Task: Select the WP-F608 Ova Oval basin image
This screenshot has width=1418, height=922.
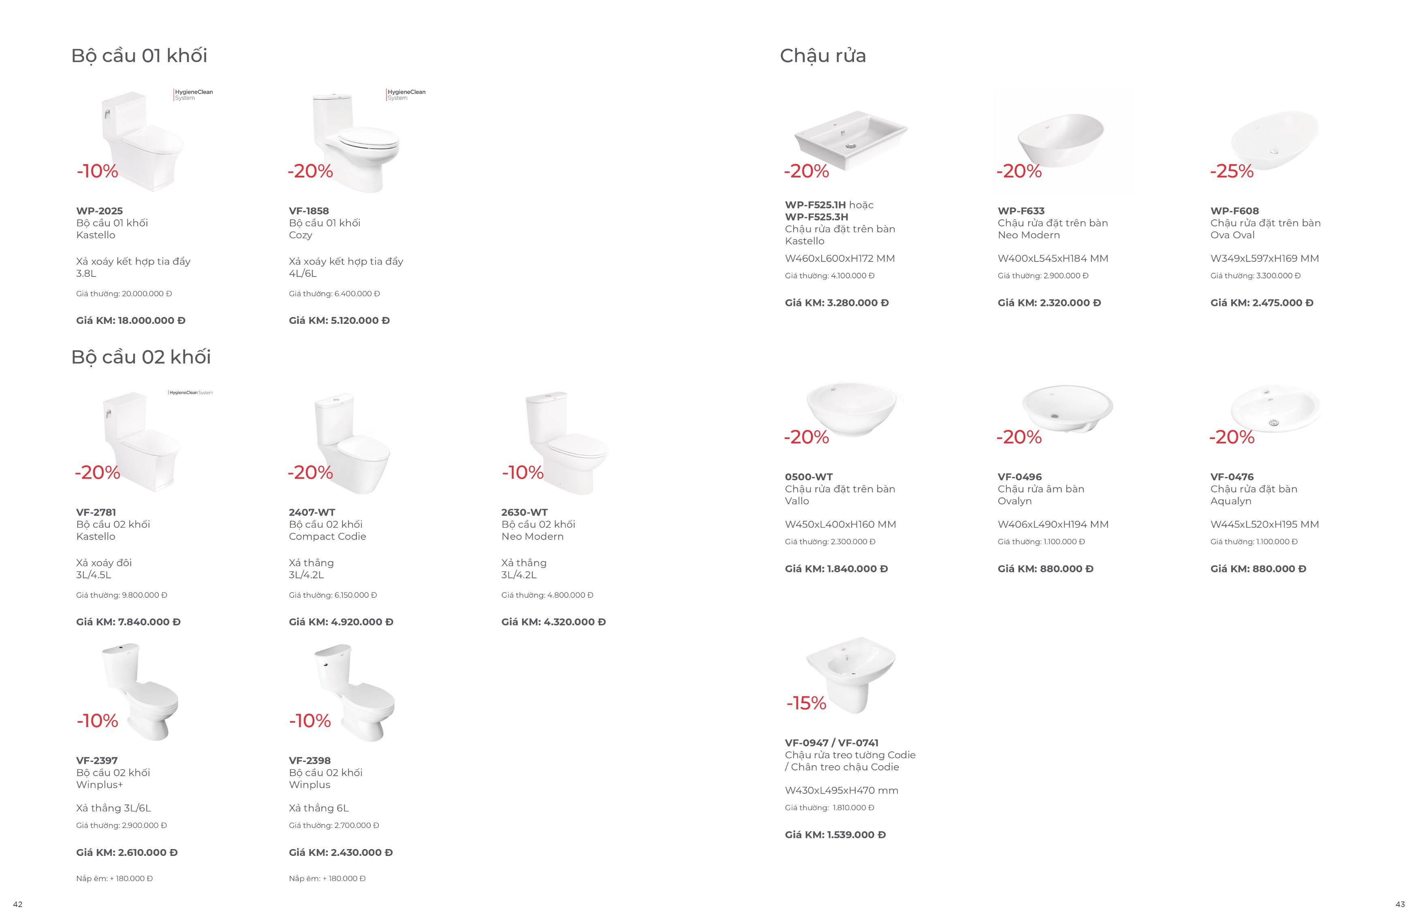Action: (1275, 141)
